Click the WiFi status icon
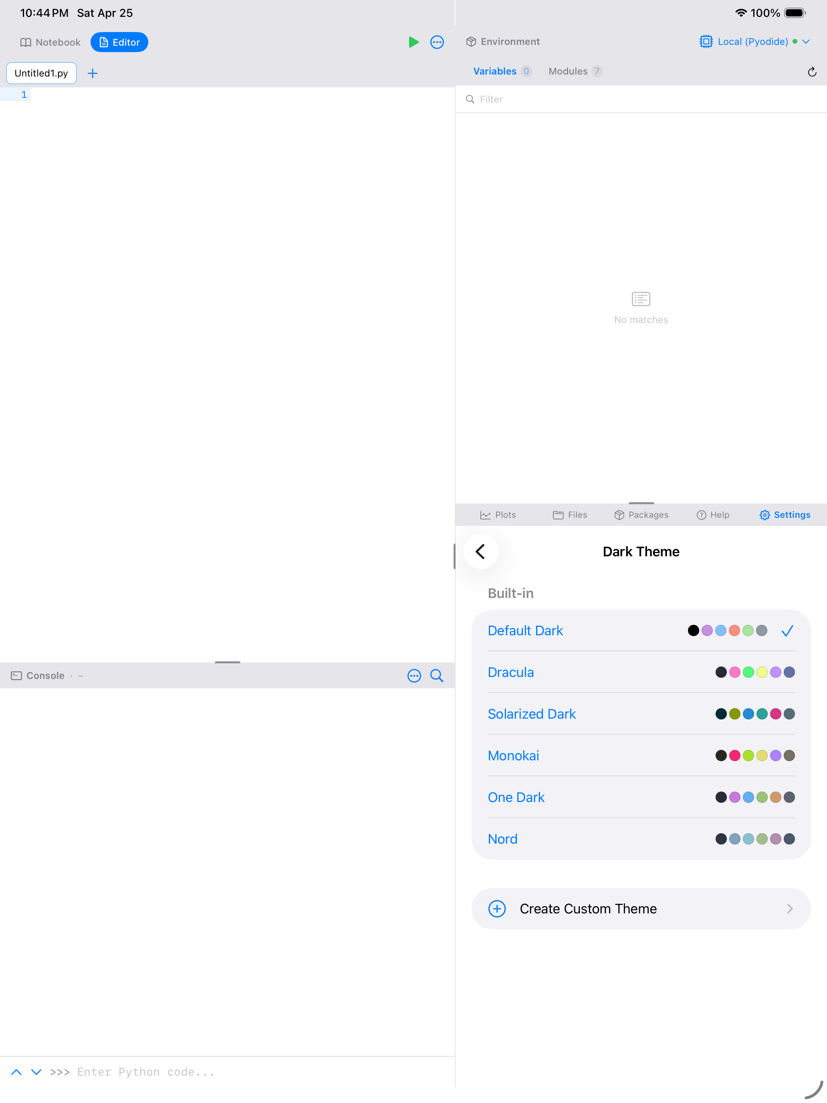Screen dimensions: 827x1103 click(x=741, y=13)
